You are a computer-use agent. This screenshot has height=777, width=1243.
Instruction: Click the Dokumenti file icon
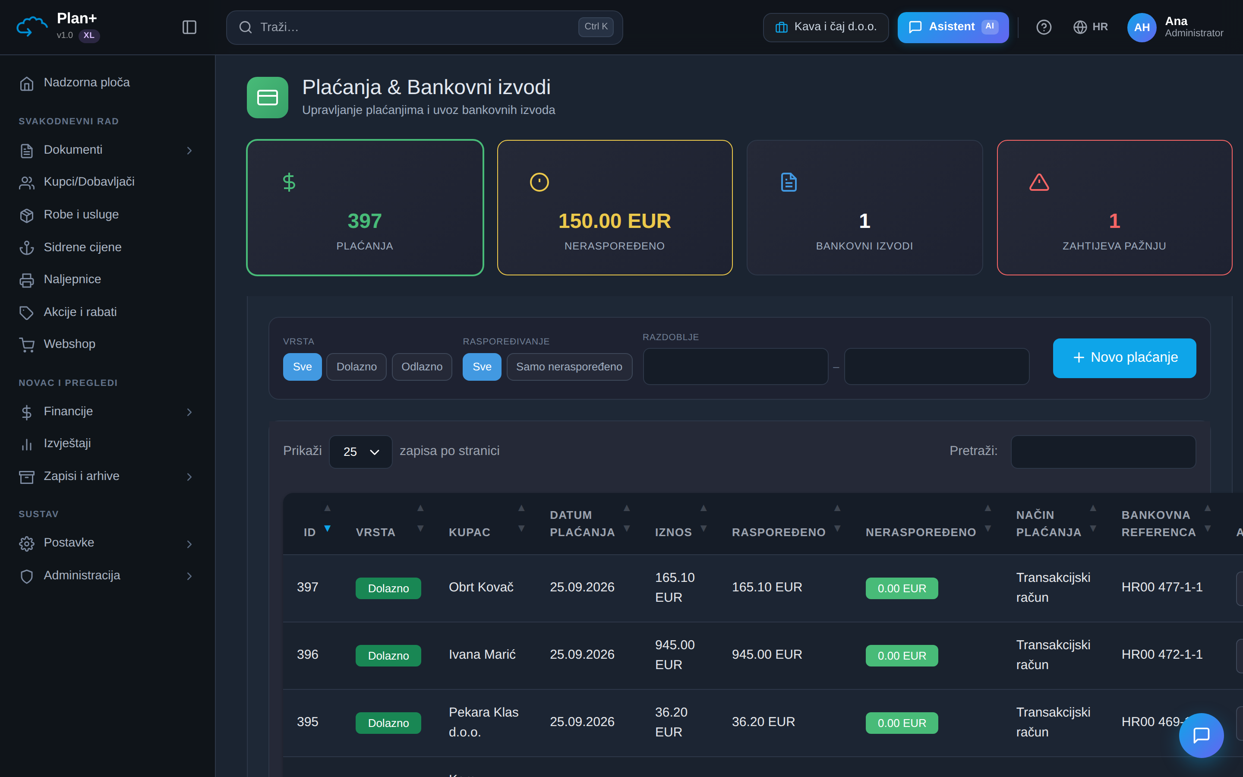[x=27, y=151]
